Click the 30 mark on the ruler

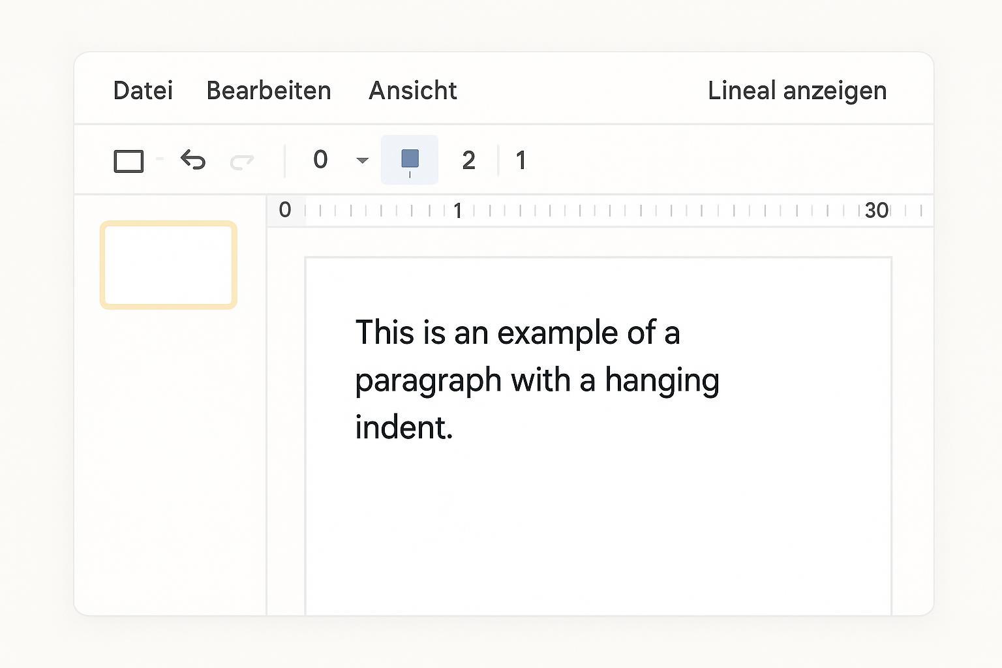tap(876, 211)
